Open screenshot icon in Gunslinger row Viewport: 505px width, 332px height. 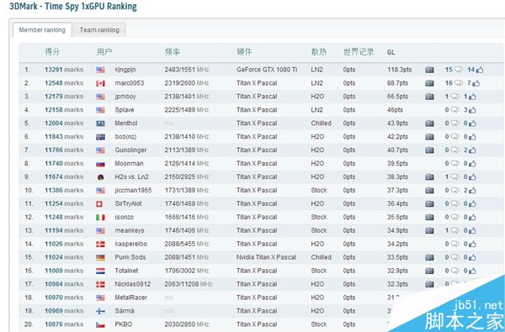pos(429,150)
